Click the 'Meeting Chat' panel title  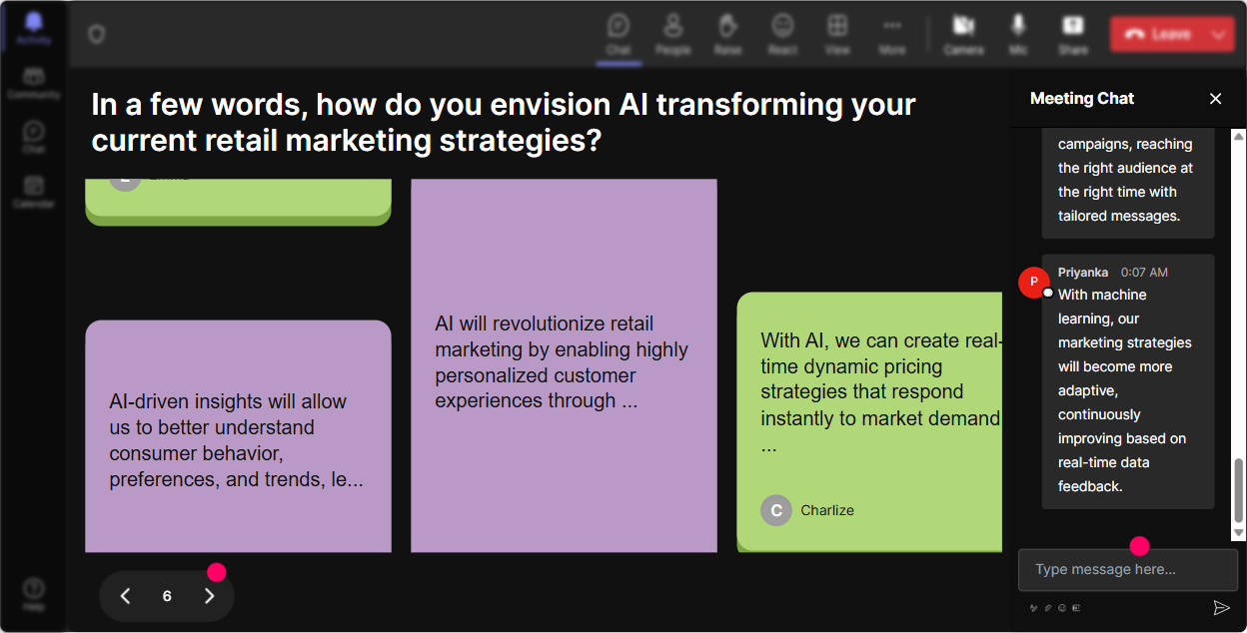[1082, 98]
